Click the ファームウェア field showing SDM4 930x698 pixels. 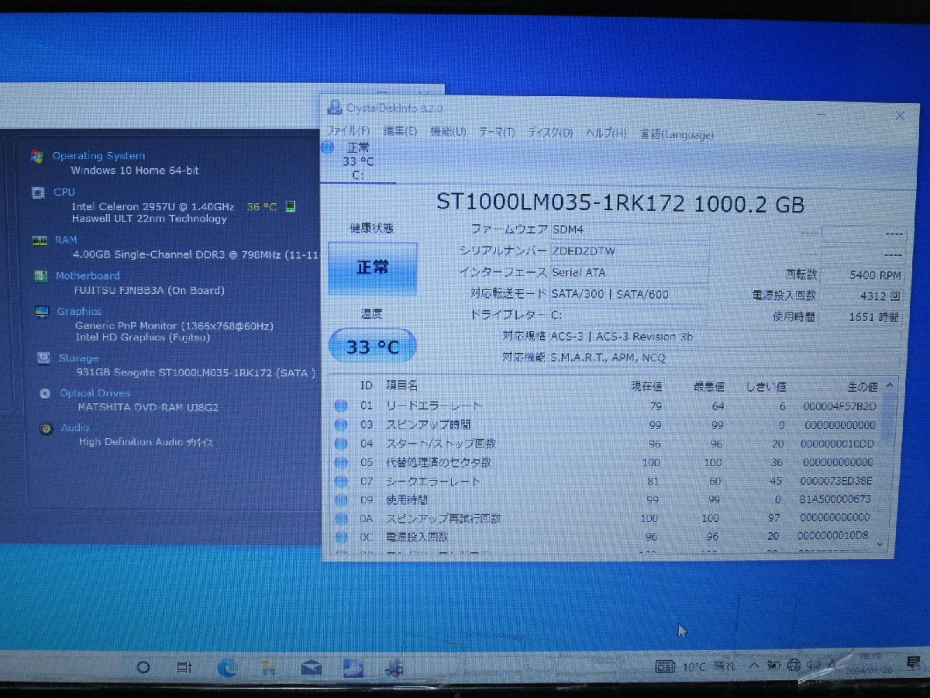(x=629, y=230)
